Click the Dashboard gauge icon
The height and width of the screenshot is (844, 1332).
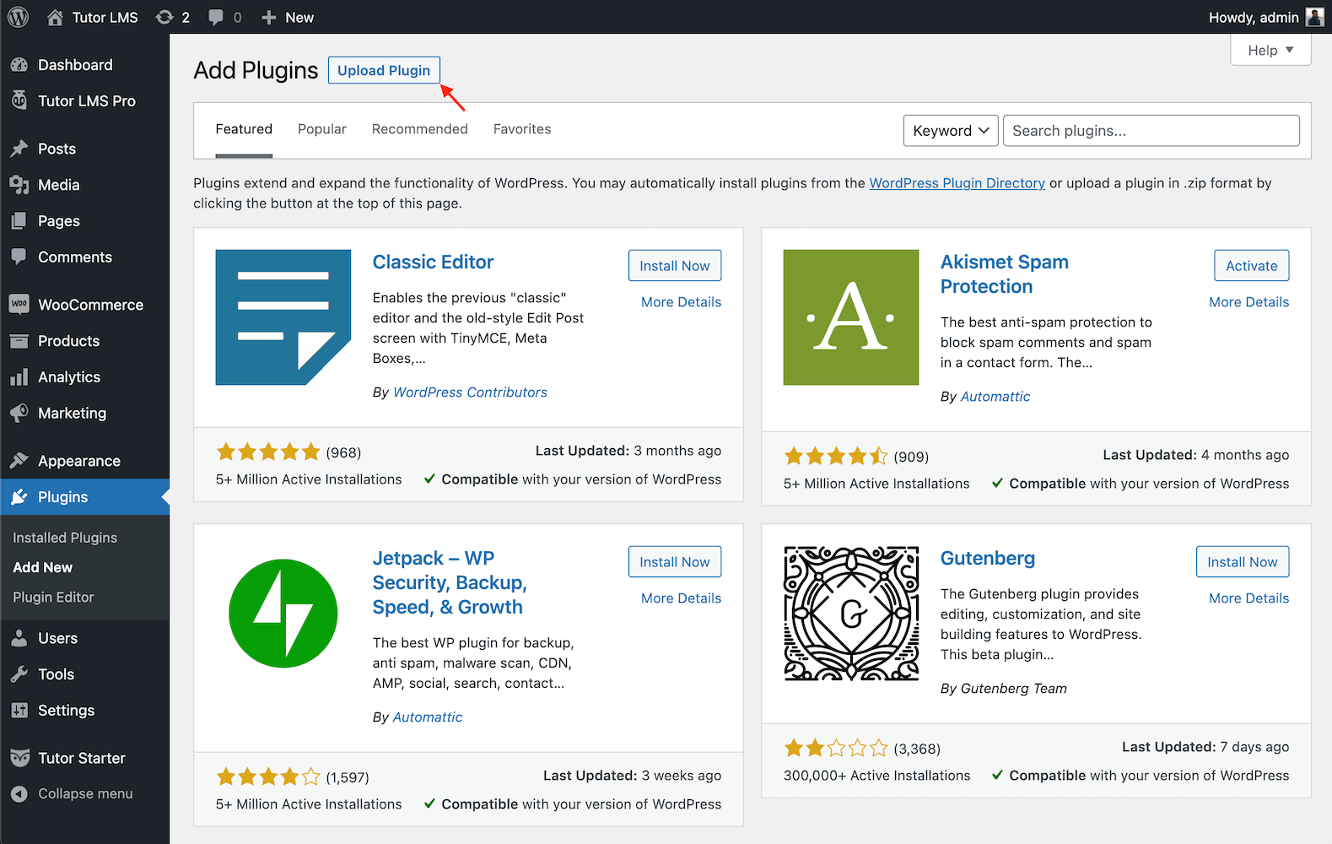[19, 65]
